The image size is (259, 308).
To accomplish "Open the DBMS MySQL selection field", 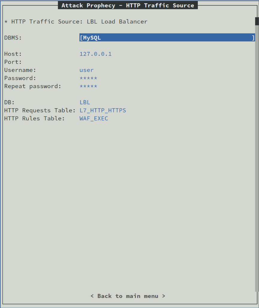I will click(167, 37).
